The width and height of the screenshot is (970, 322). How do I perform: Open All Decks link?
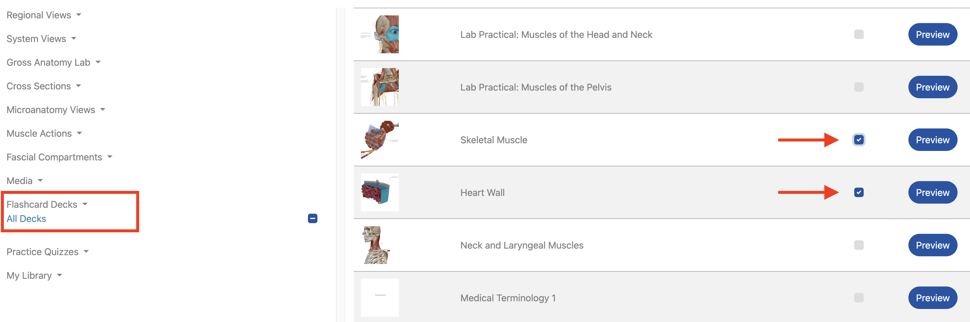tap(26, 218)
